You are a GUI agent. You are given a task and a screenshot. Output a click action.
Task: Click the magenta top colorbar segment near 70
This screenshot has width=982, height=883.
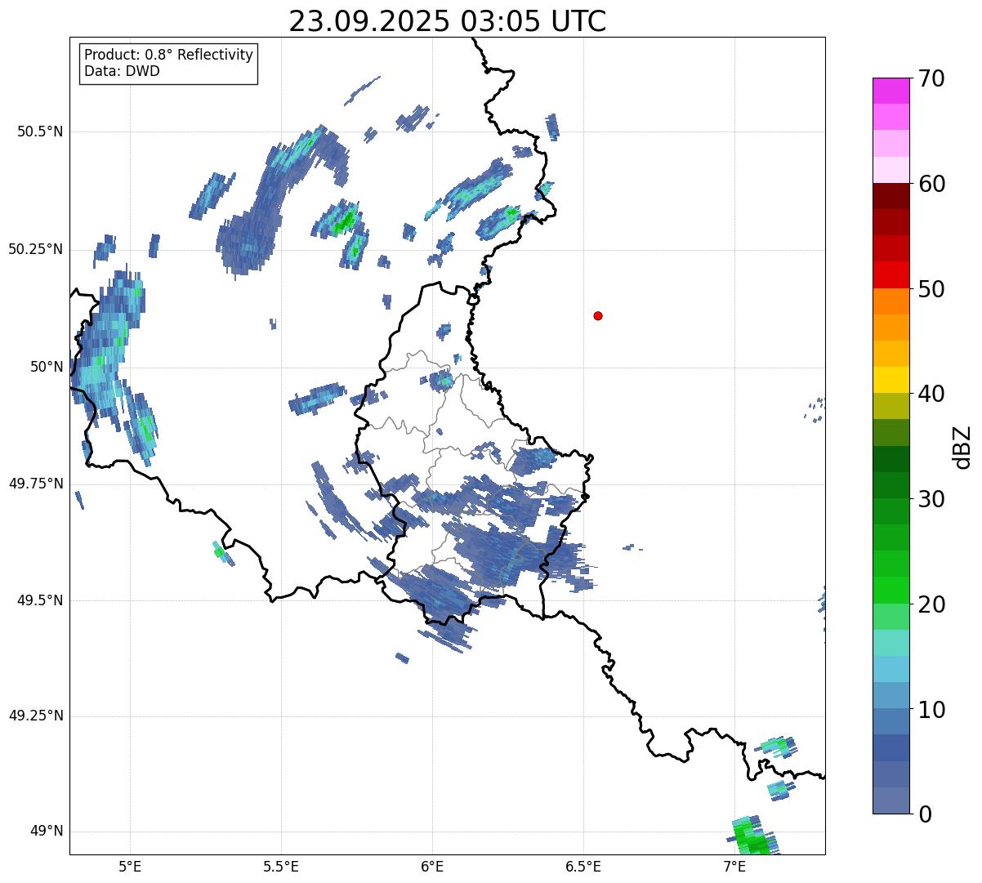890,91
